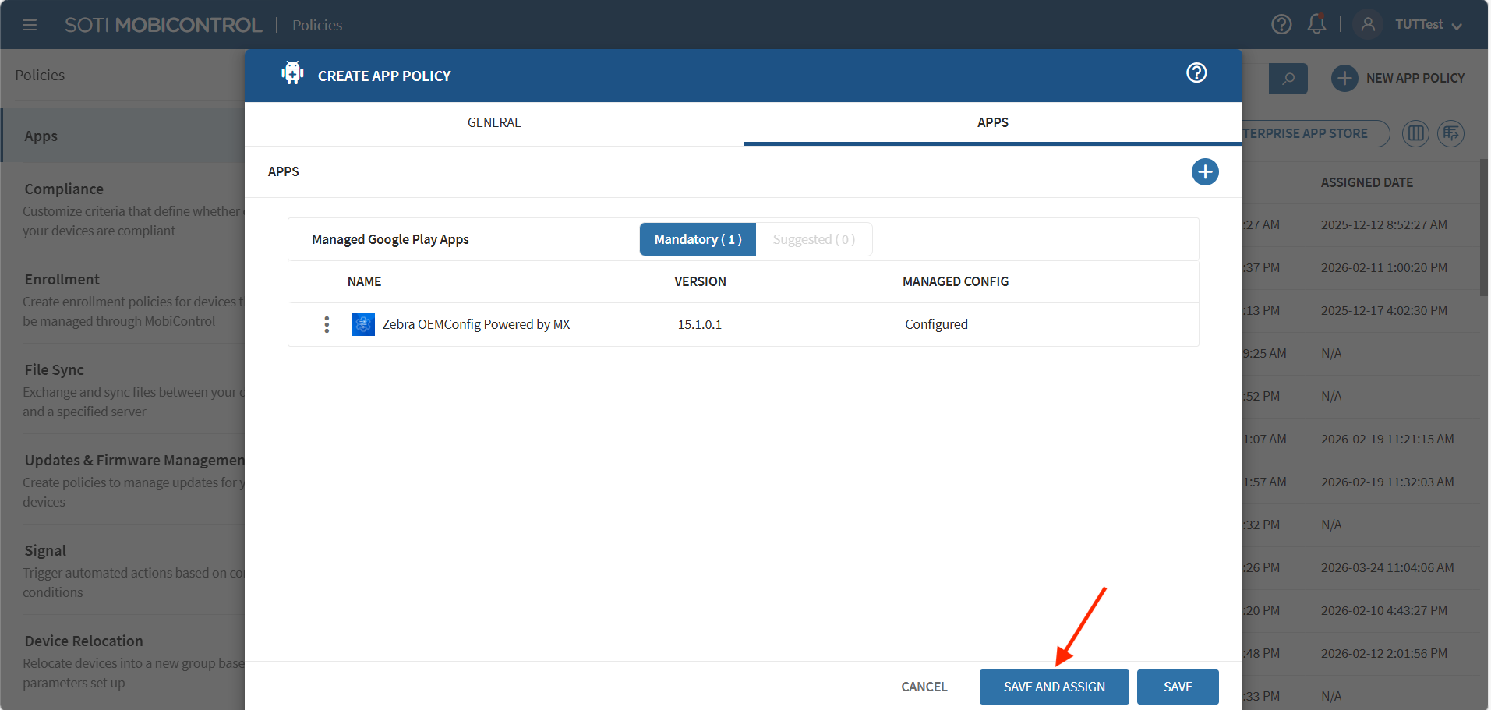This screenshot has height=710, width=1491.
Task: Switch to Suggested (0) apps
Action: coord(814,240)
